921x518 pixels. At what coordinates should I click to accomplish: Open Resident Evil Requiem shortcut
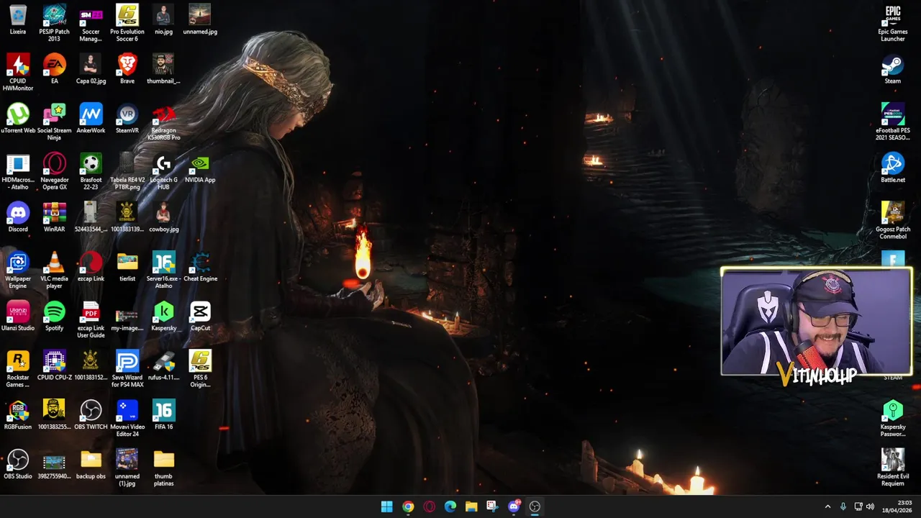(893, 468)
